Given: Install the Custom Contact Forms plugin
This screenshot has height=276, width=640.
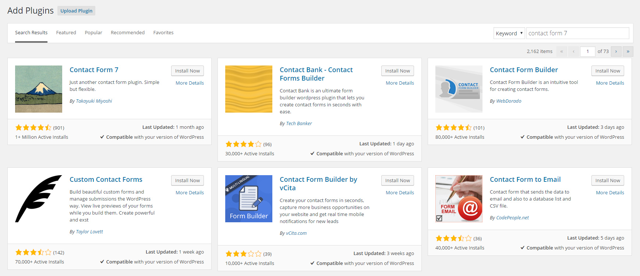Looking at the screenshot, I should [187, 180].
